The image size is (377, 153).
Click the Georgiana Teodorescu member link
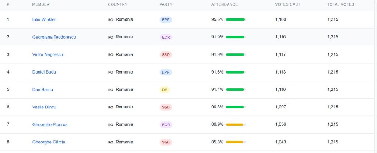(x=54, y=37)
